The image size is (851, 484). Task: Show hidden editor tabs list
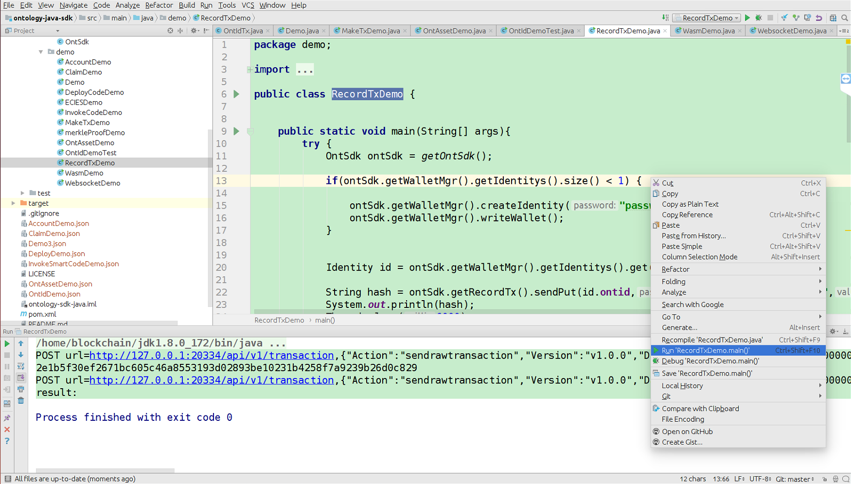pyautogui.click(x=844, y=31)
